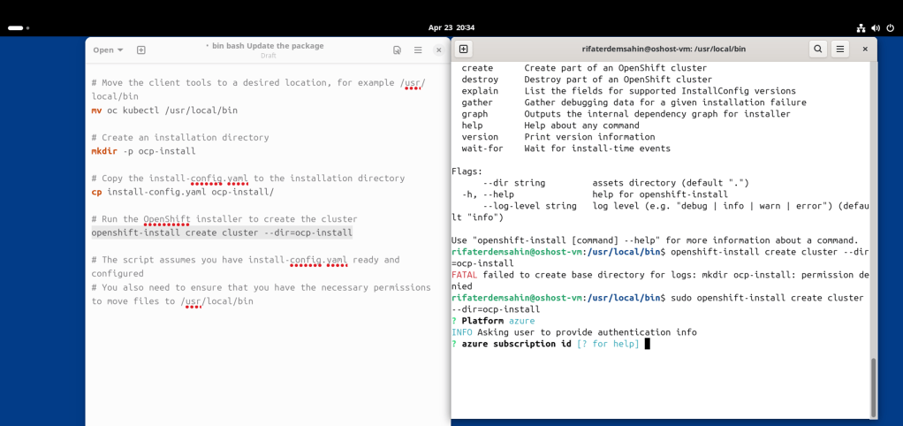Screen dimensions: 903x426
Task: Click the 'cp install-config.yaml ocp-install/' line
Action: click(x=183, y=192)
